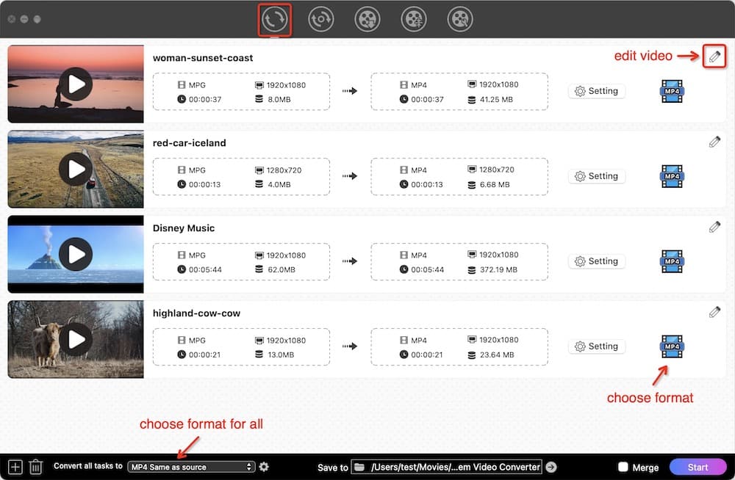This screenshot has height=480, width=735.
Task: Click edit pencil for woman-sunset-coast
Action: click(714, 57)
